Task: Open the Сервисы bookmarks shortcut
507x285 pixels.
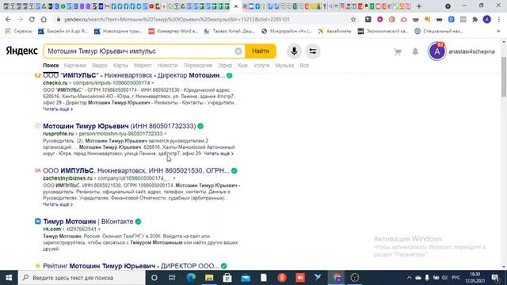Action: point(19,32)
